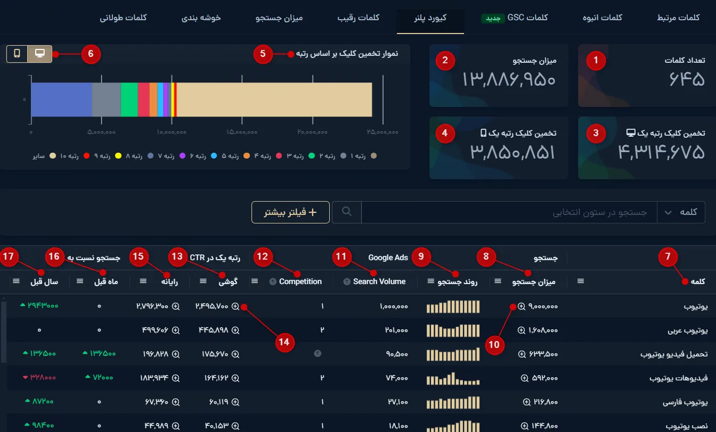Click the رایانه zoom icon in the یوتیوب row
Screen dimensions: 716x432
coord(175,307)
